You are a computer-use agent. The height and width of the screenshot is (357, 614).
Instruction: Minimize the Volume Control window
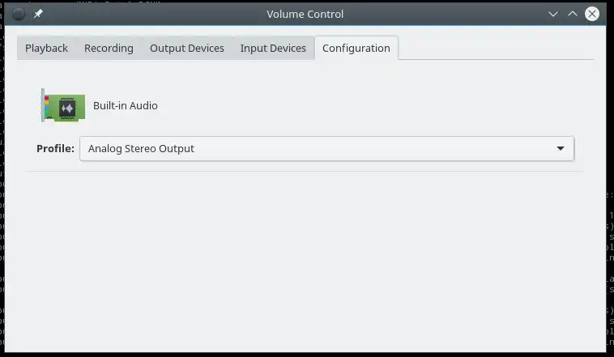click(553, 14)
